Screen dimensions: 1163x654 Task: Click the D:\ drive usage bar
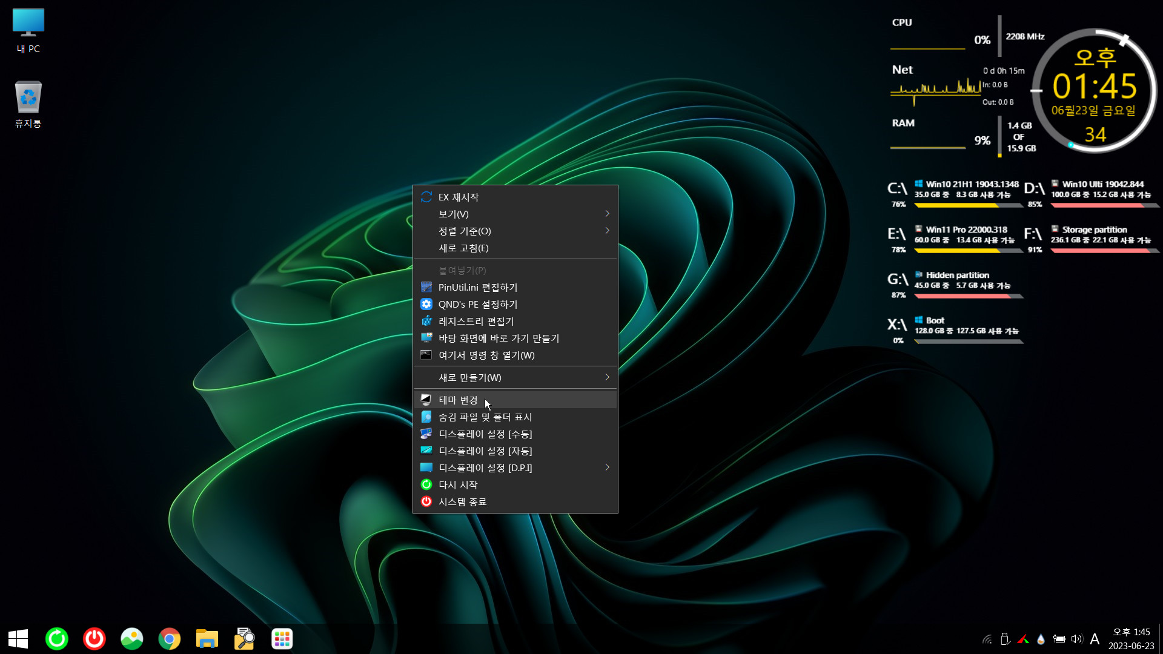pyautogui.click(x=1105, y=205)
